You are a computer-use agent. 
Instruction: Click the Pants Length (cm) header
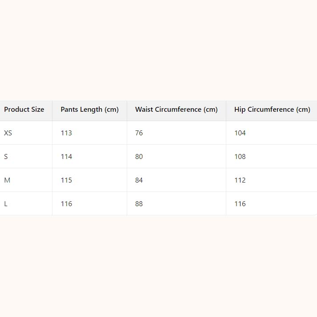(89, 110)
